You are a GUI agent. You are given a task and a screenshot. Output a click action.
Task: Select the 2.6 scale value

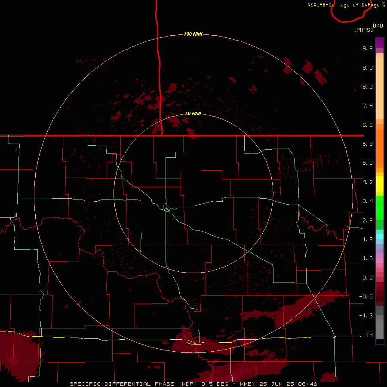coord(368,221)
